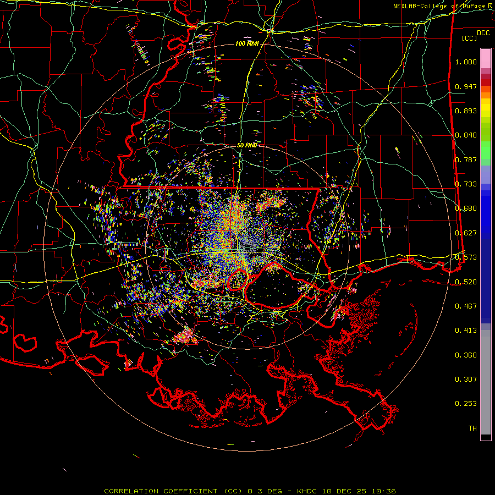
Task: Click the CORRELATION COEFFICIENT (CC) caption text
Action: tap(173, 491)
